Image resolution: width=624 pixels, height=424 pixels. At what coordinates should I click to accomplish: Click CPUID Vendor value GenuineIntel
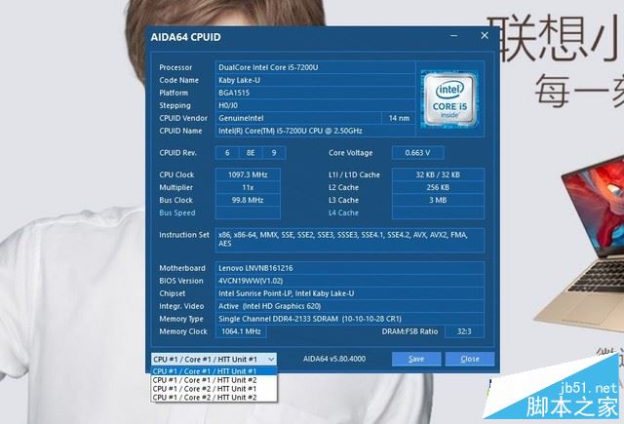point(298,118)
